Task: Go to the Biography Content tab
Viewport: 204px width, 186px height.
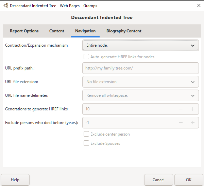Action: pyautogui.click(x=124, y=31)
